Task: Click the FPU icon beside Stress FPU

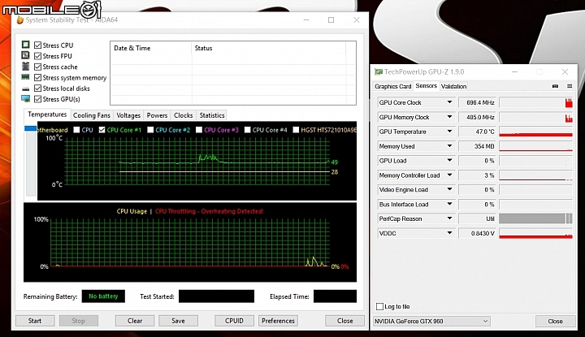Action: tap(25, 55)
